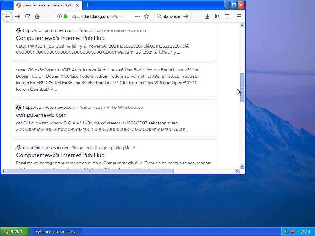Open a new tab with plus

(88, 5)
